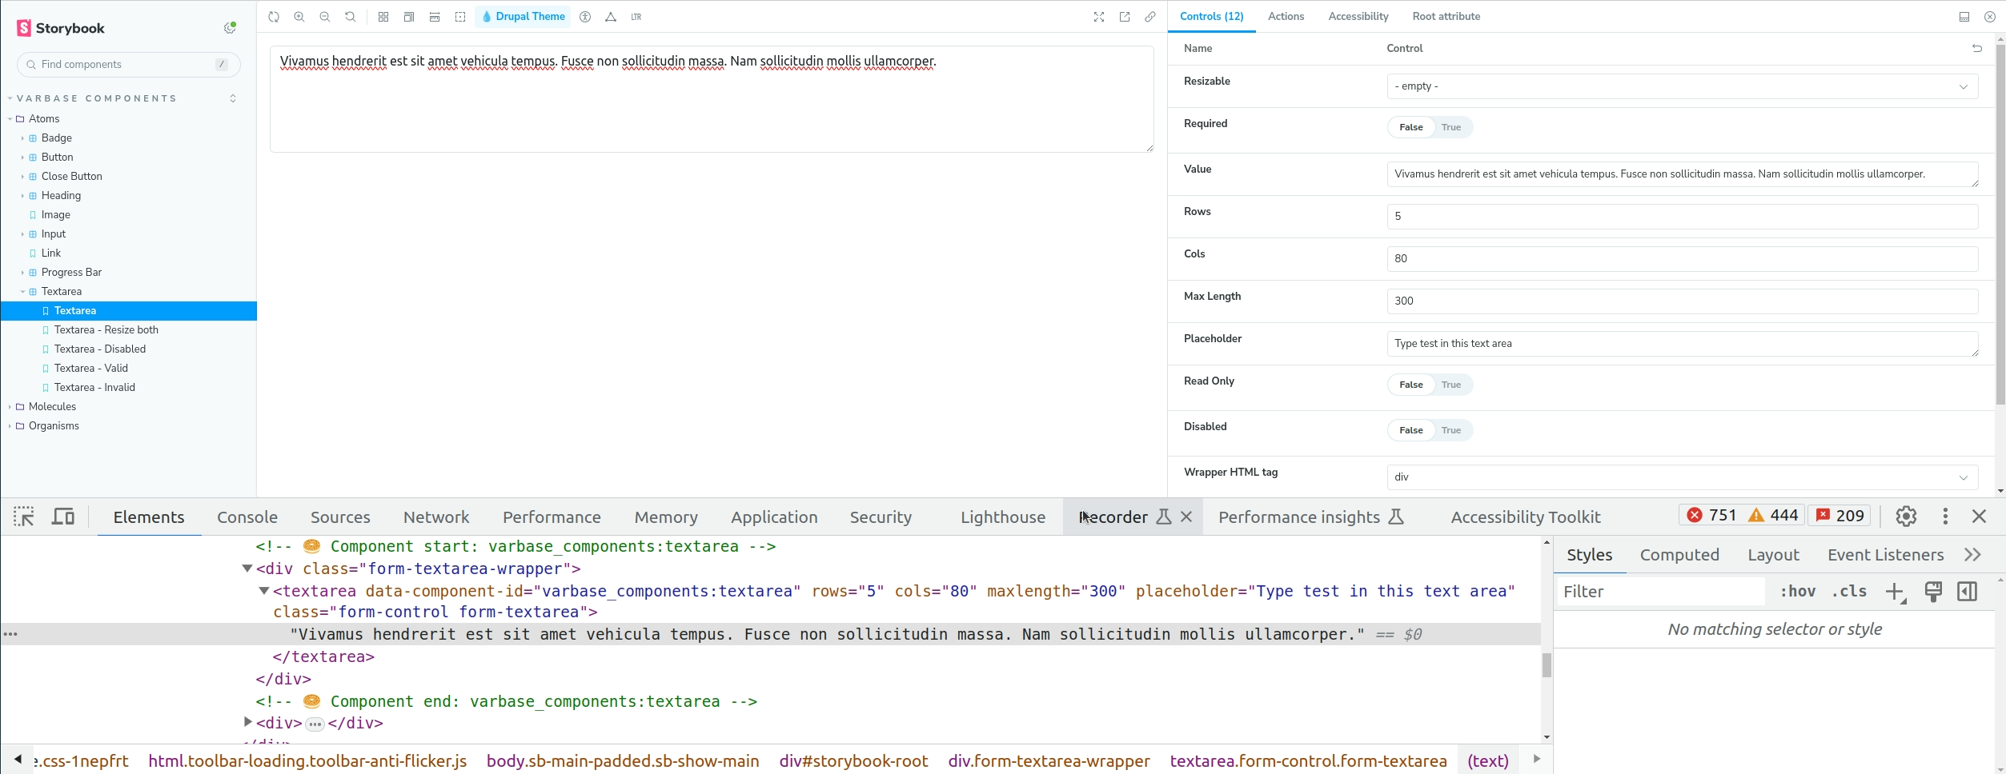Set Read Only toggle to True

pyautogui.click(x=1451, y=385)
